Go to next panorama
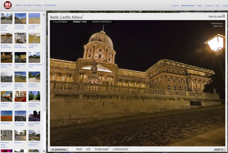The image size is (228, 153). pos(219,149)
